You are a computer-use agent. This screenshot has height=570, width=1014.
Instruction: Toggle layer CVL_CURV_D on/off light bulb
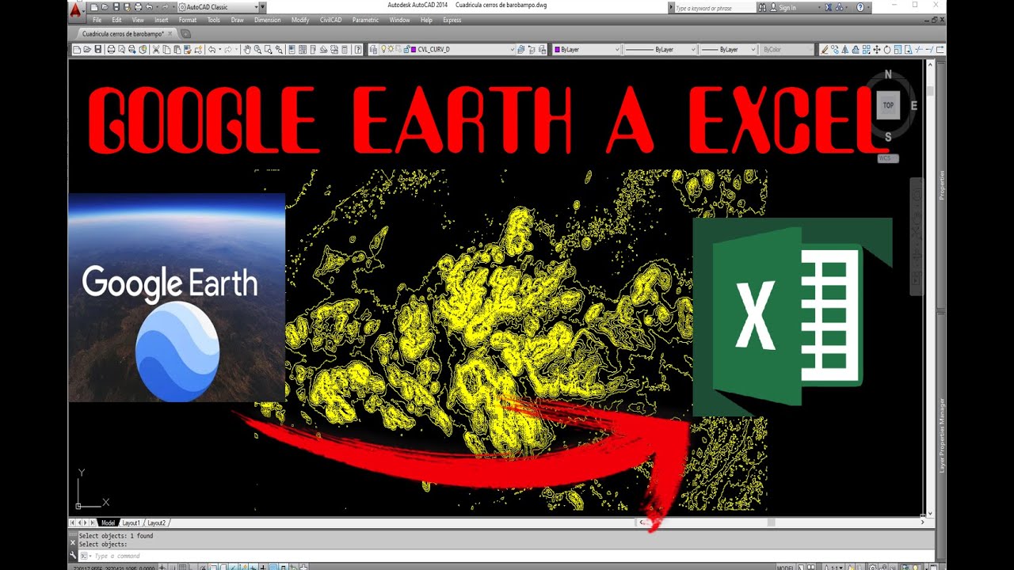383,49
